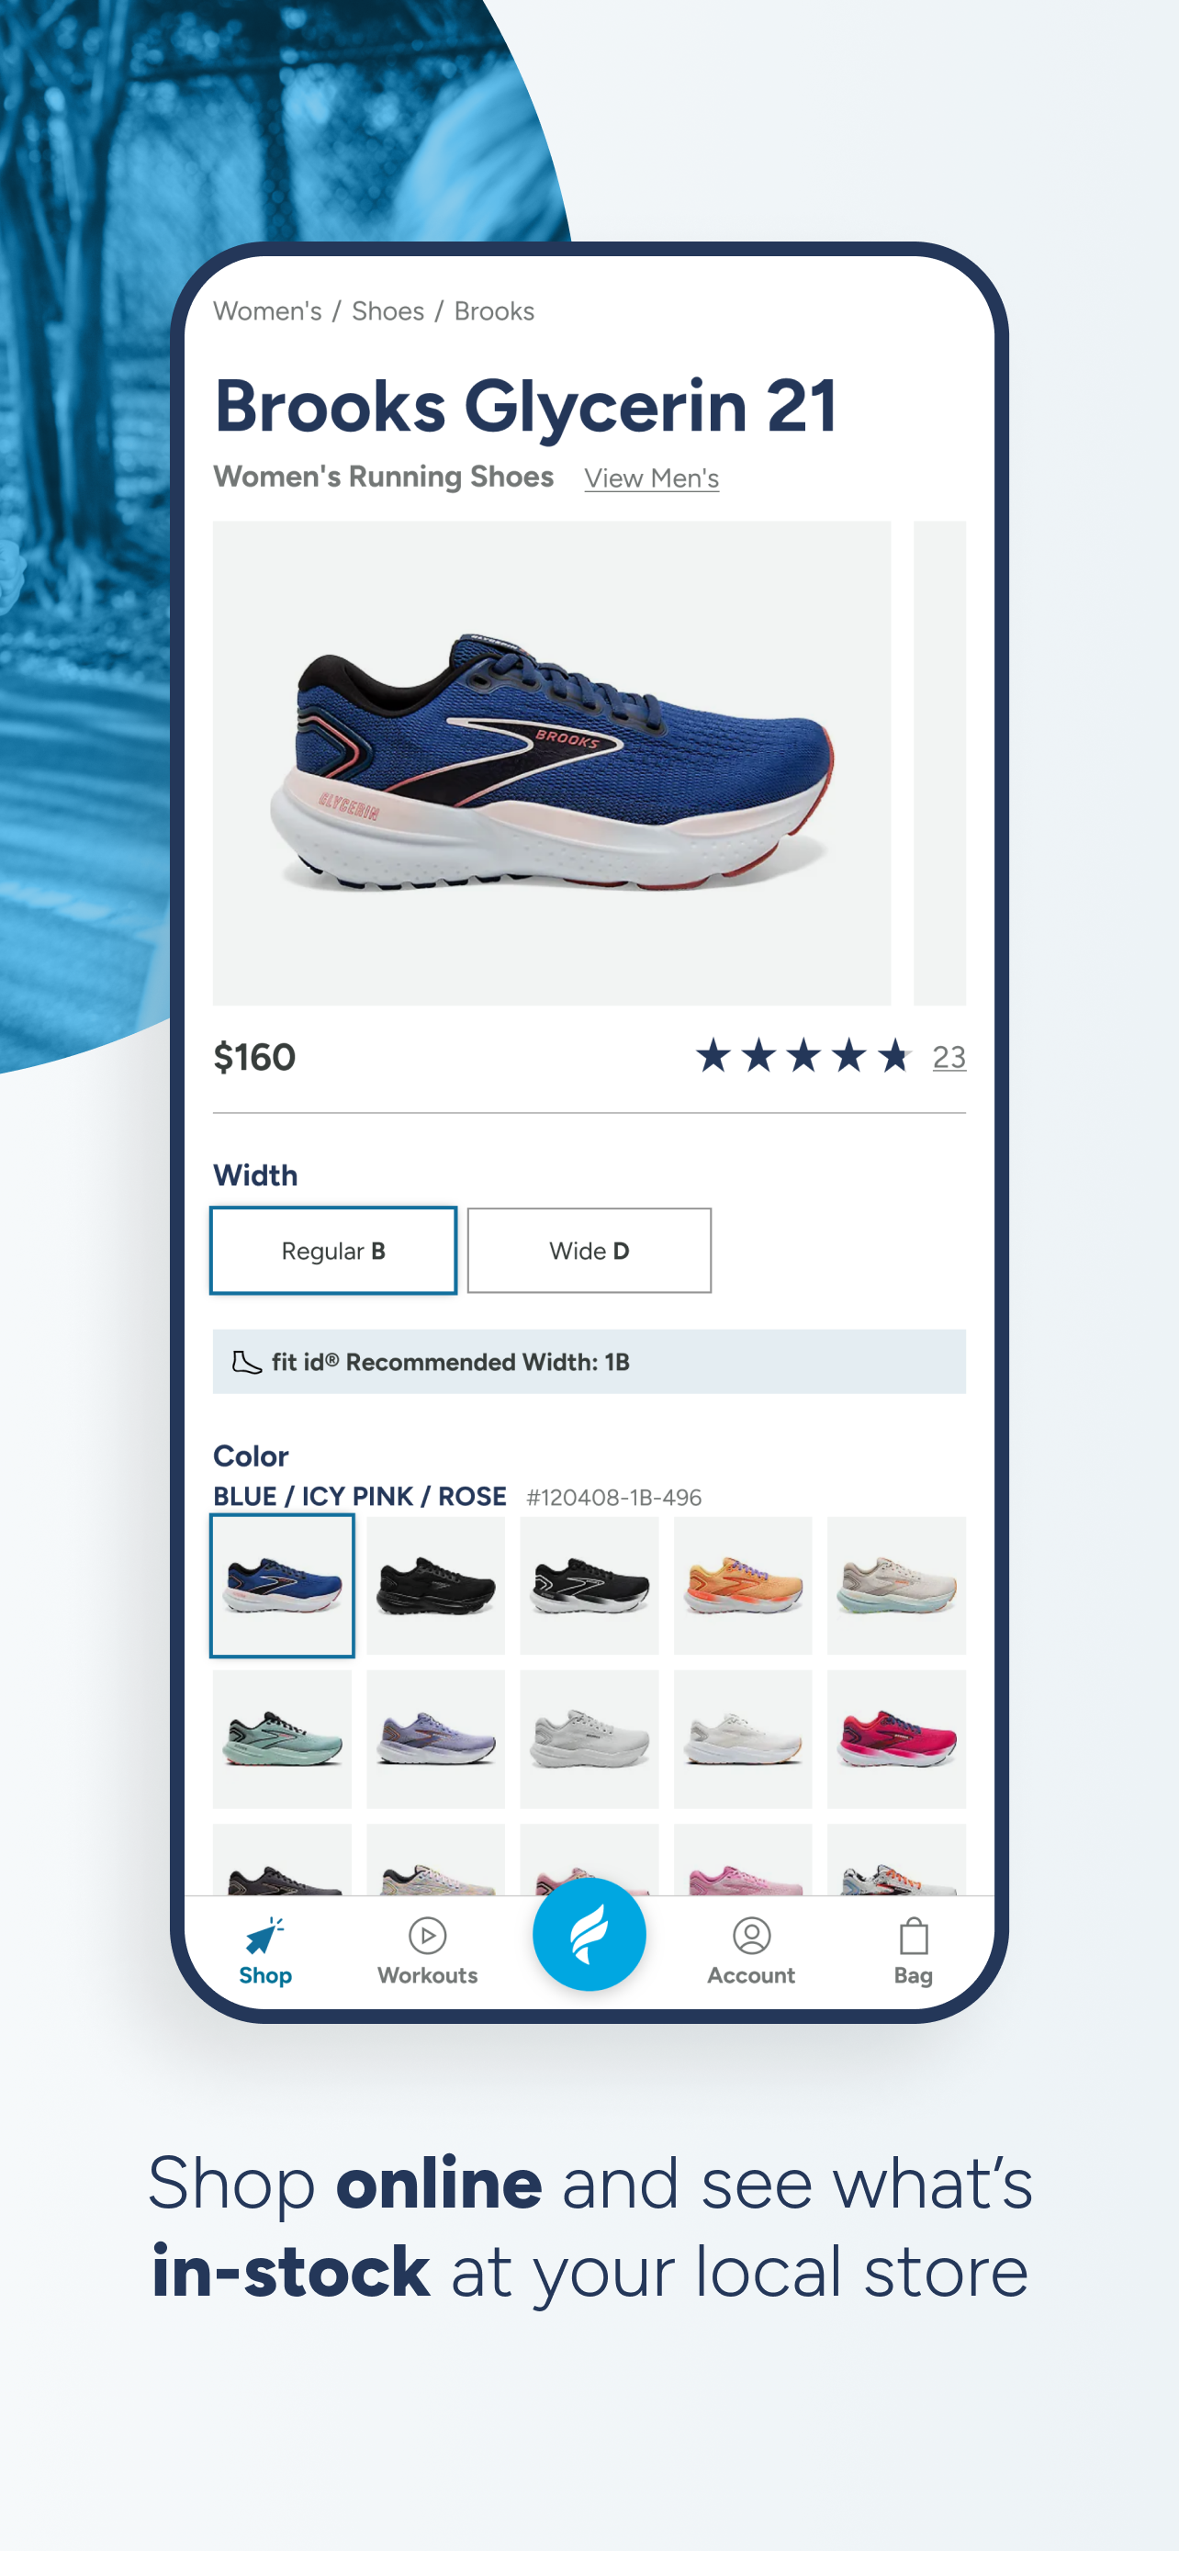Go to Brooks breadcrumb category
This screenshot has width=1179, height=2551.
(x=494, y=311)
